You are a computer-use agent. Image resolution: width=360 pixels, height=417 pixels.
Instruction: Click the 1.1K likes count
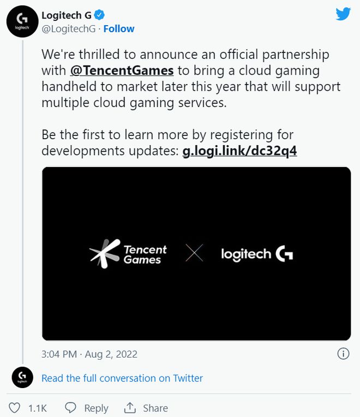[38, 408]
